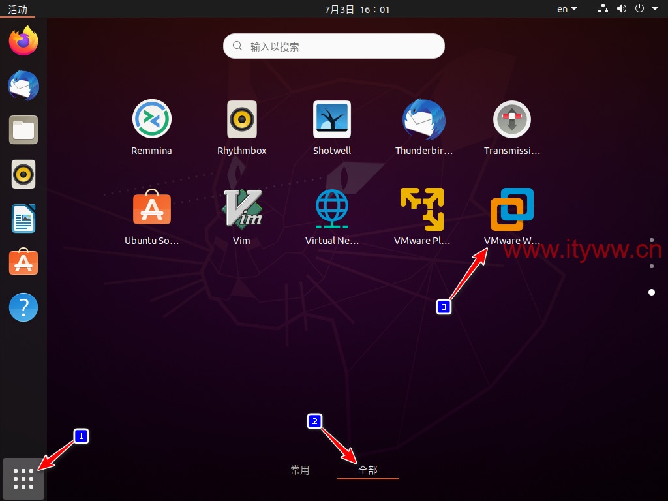
Task: Open the Files manager in dock
Action: (23, 130)
